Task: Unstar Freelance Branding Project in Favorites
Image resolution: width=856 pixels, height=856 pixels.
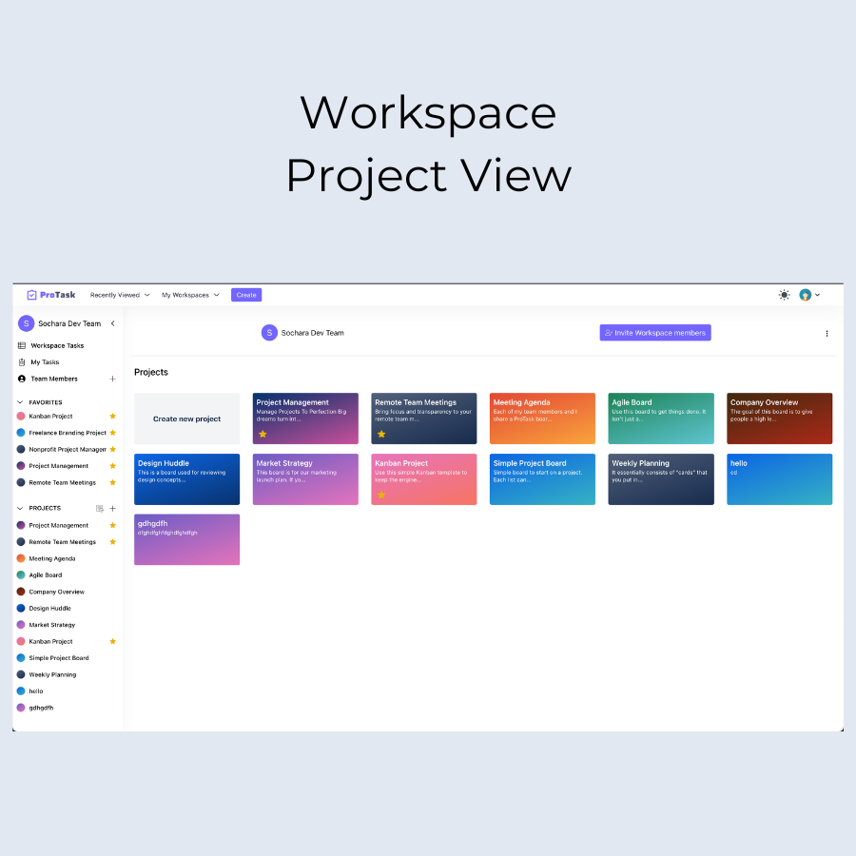Action: (113, 433)
